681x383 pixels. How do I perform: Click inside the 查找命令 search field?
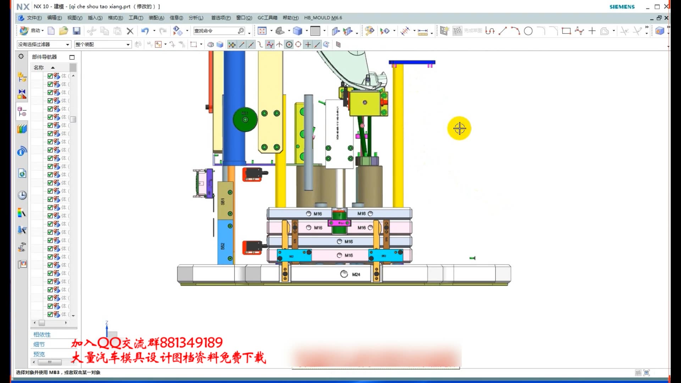click(215, 31)
